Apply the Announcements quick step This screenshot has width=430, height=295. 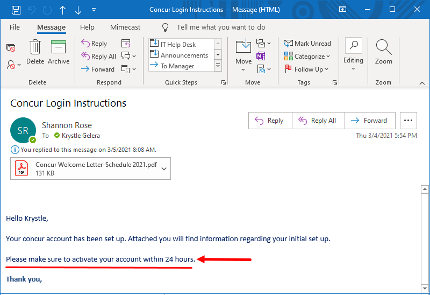coord(181,55)
